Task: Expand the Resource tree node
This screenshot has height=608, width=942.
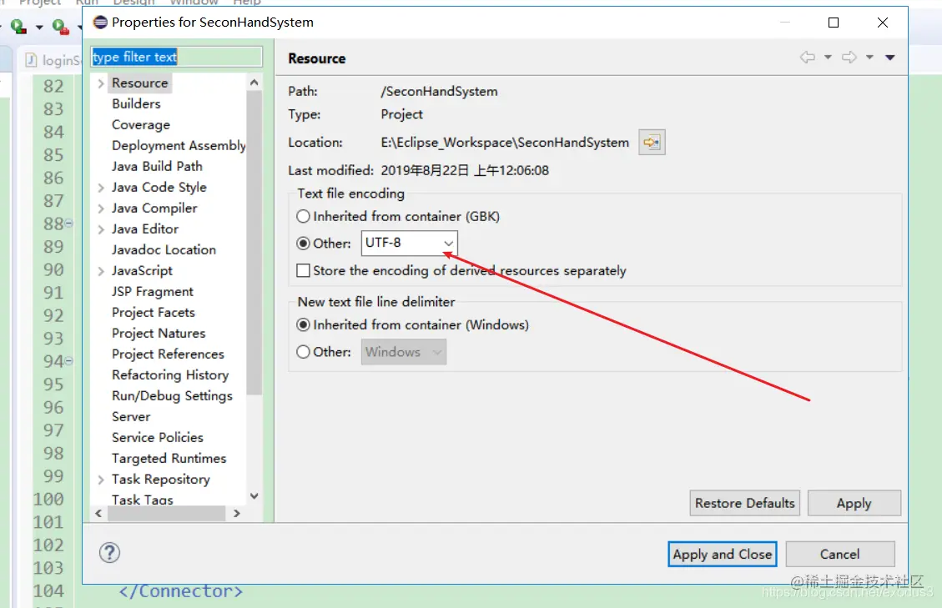Action: (101, 83)
